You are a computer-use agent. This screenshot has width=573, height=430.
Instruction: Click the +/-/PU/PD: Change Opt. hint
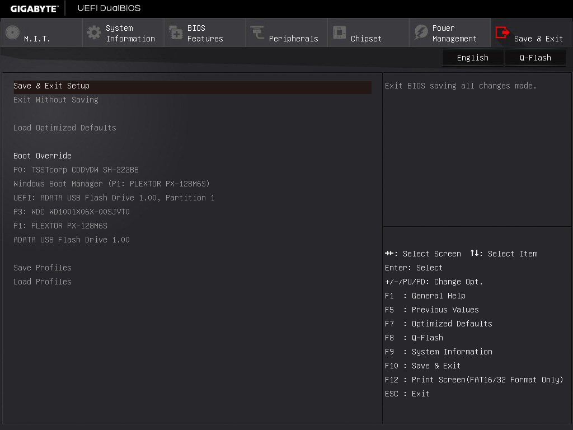(434, 282)
